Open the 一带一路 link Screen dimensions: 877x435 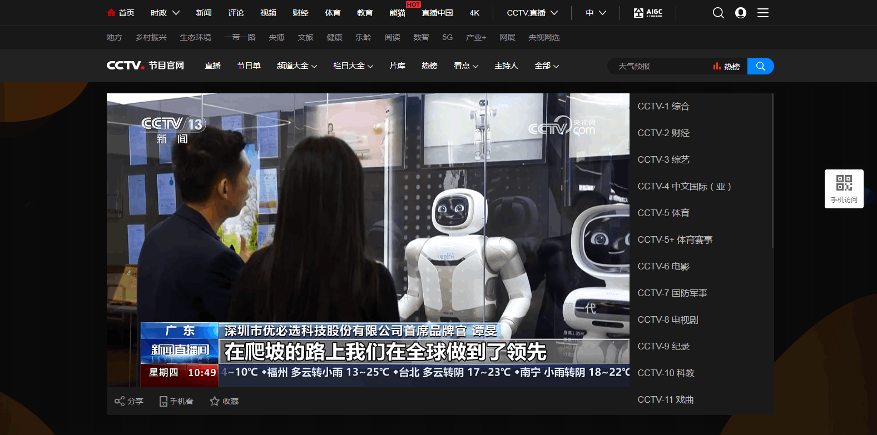[x=240, y=37]
